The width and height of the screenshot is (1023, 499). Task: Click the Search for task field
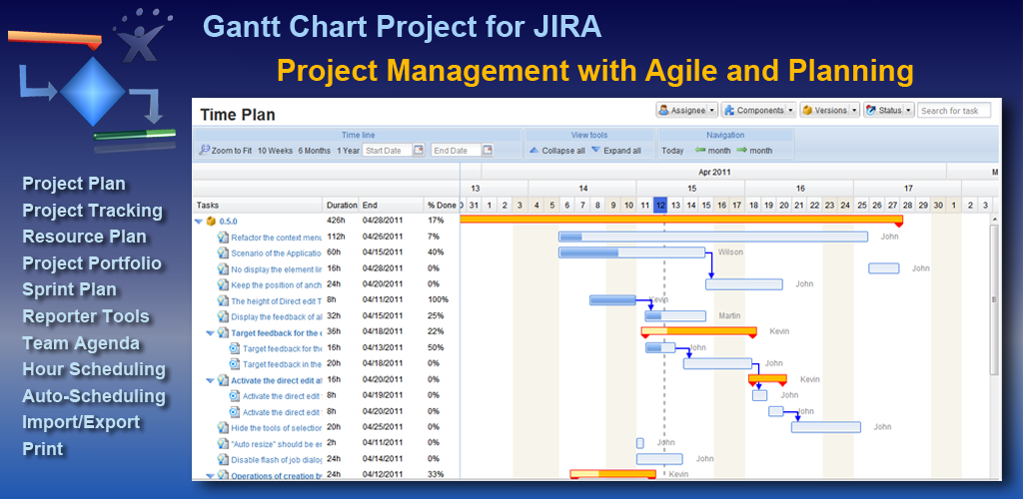[x=954, y=110]
